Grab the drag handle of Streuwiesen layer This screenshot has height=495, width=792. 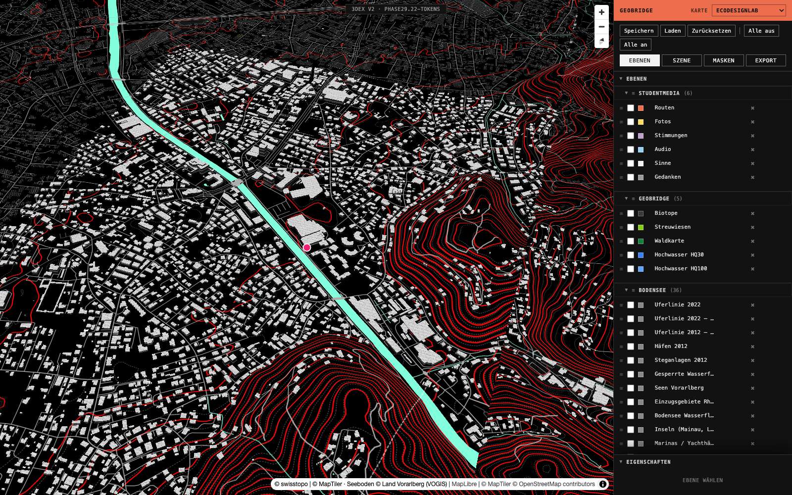621,227
